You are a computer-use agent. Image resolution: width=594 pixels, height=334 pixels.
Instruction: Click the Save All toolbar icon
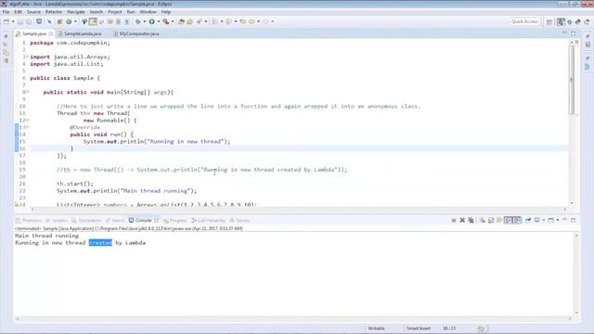pos(29,21)
